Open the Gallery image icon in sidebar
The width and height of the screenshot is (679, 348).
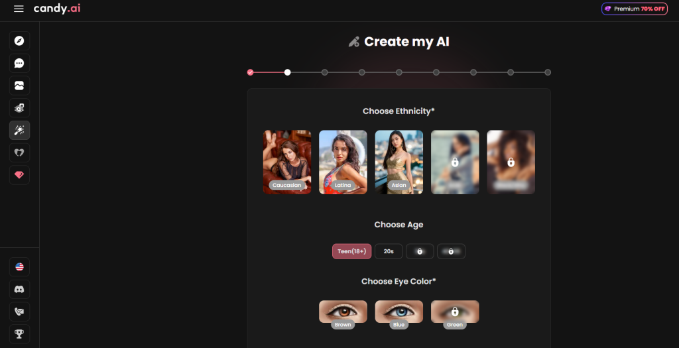coord(19,86)
